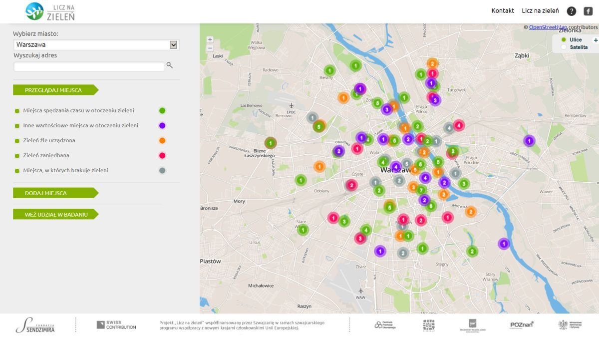Image resolution: width=599 pixels, height=337 pixels.
Task: Click the map zoom in plus button
Action: click(210, 39)
